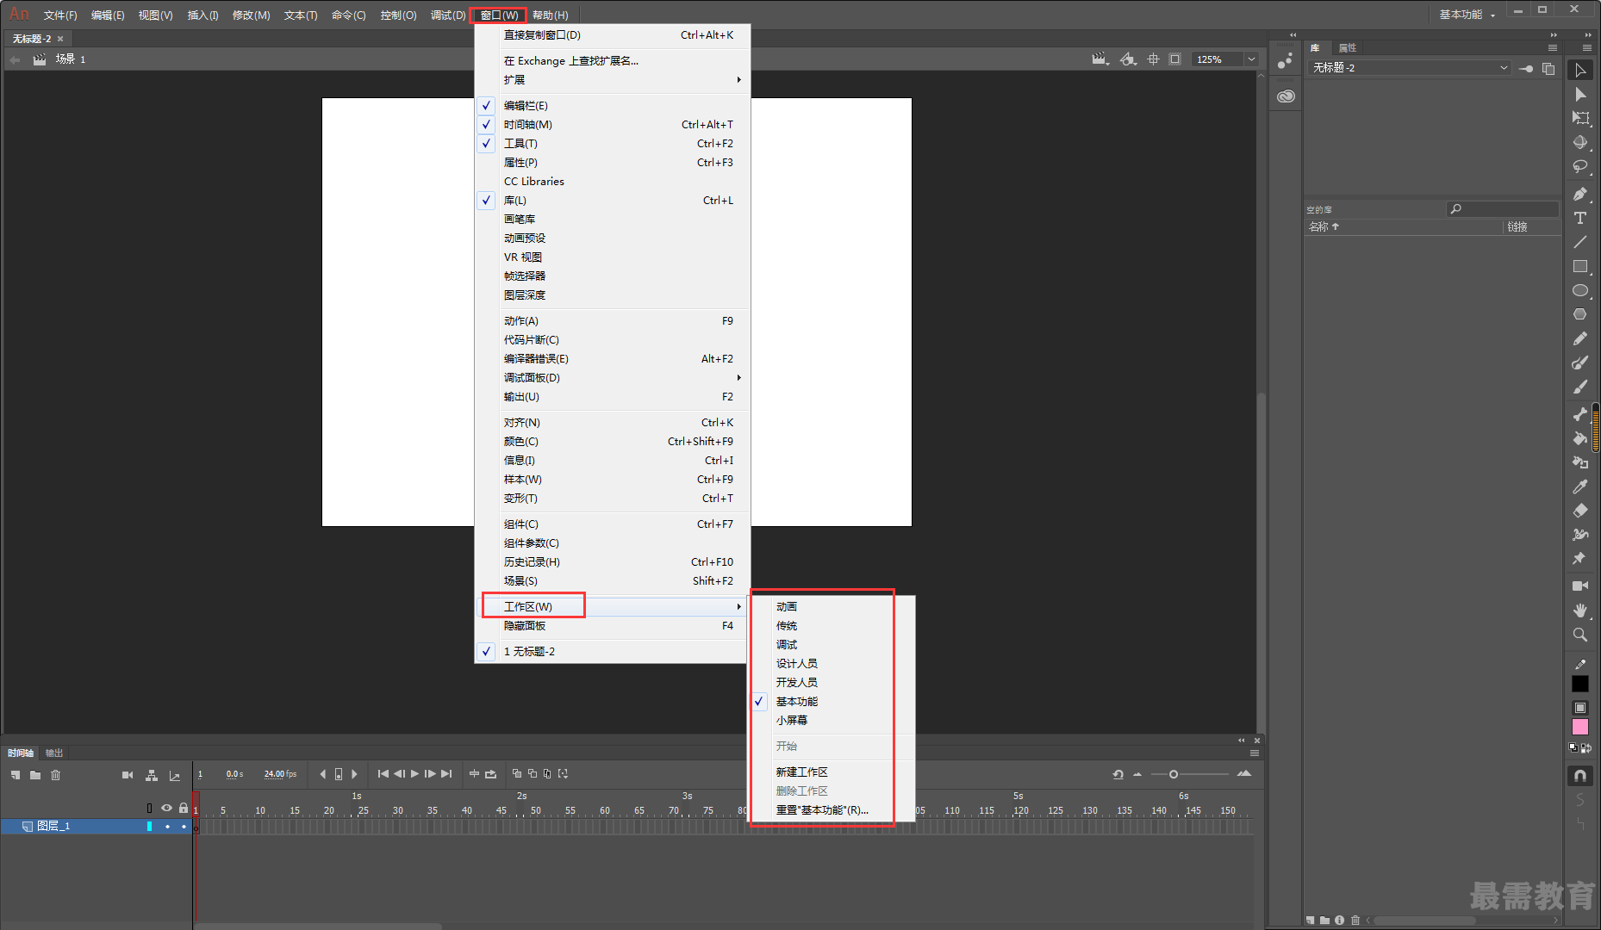
Task: Select the Eyedropper tool
Action: [1580, 487]
